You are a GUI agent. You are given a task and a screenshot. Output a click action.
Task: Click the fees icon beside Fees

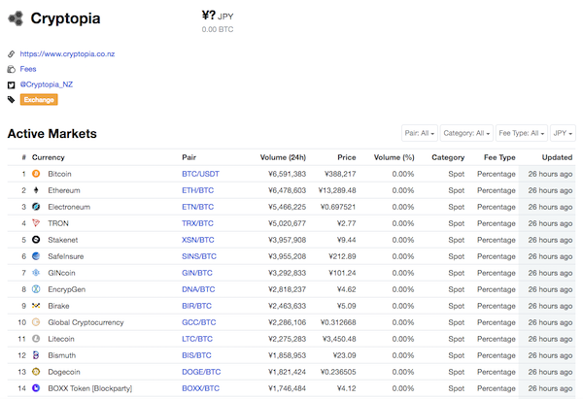(x=11, y=69)
